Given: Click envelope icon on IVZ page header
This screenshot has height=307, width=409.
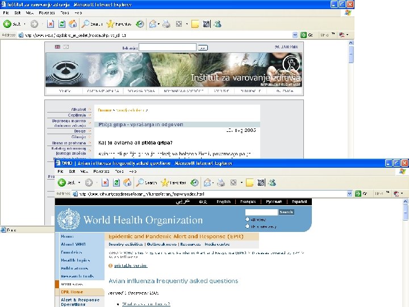Looking at the screenshot, I should pyautogui.click(x=66, y=47).
